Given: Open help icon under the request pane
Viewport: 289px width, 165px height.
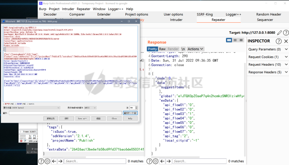Looking at the screenshot, I should (x=41, y=161).
